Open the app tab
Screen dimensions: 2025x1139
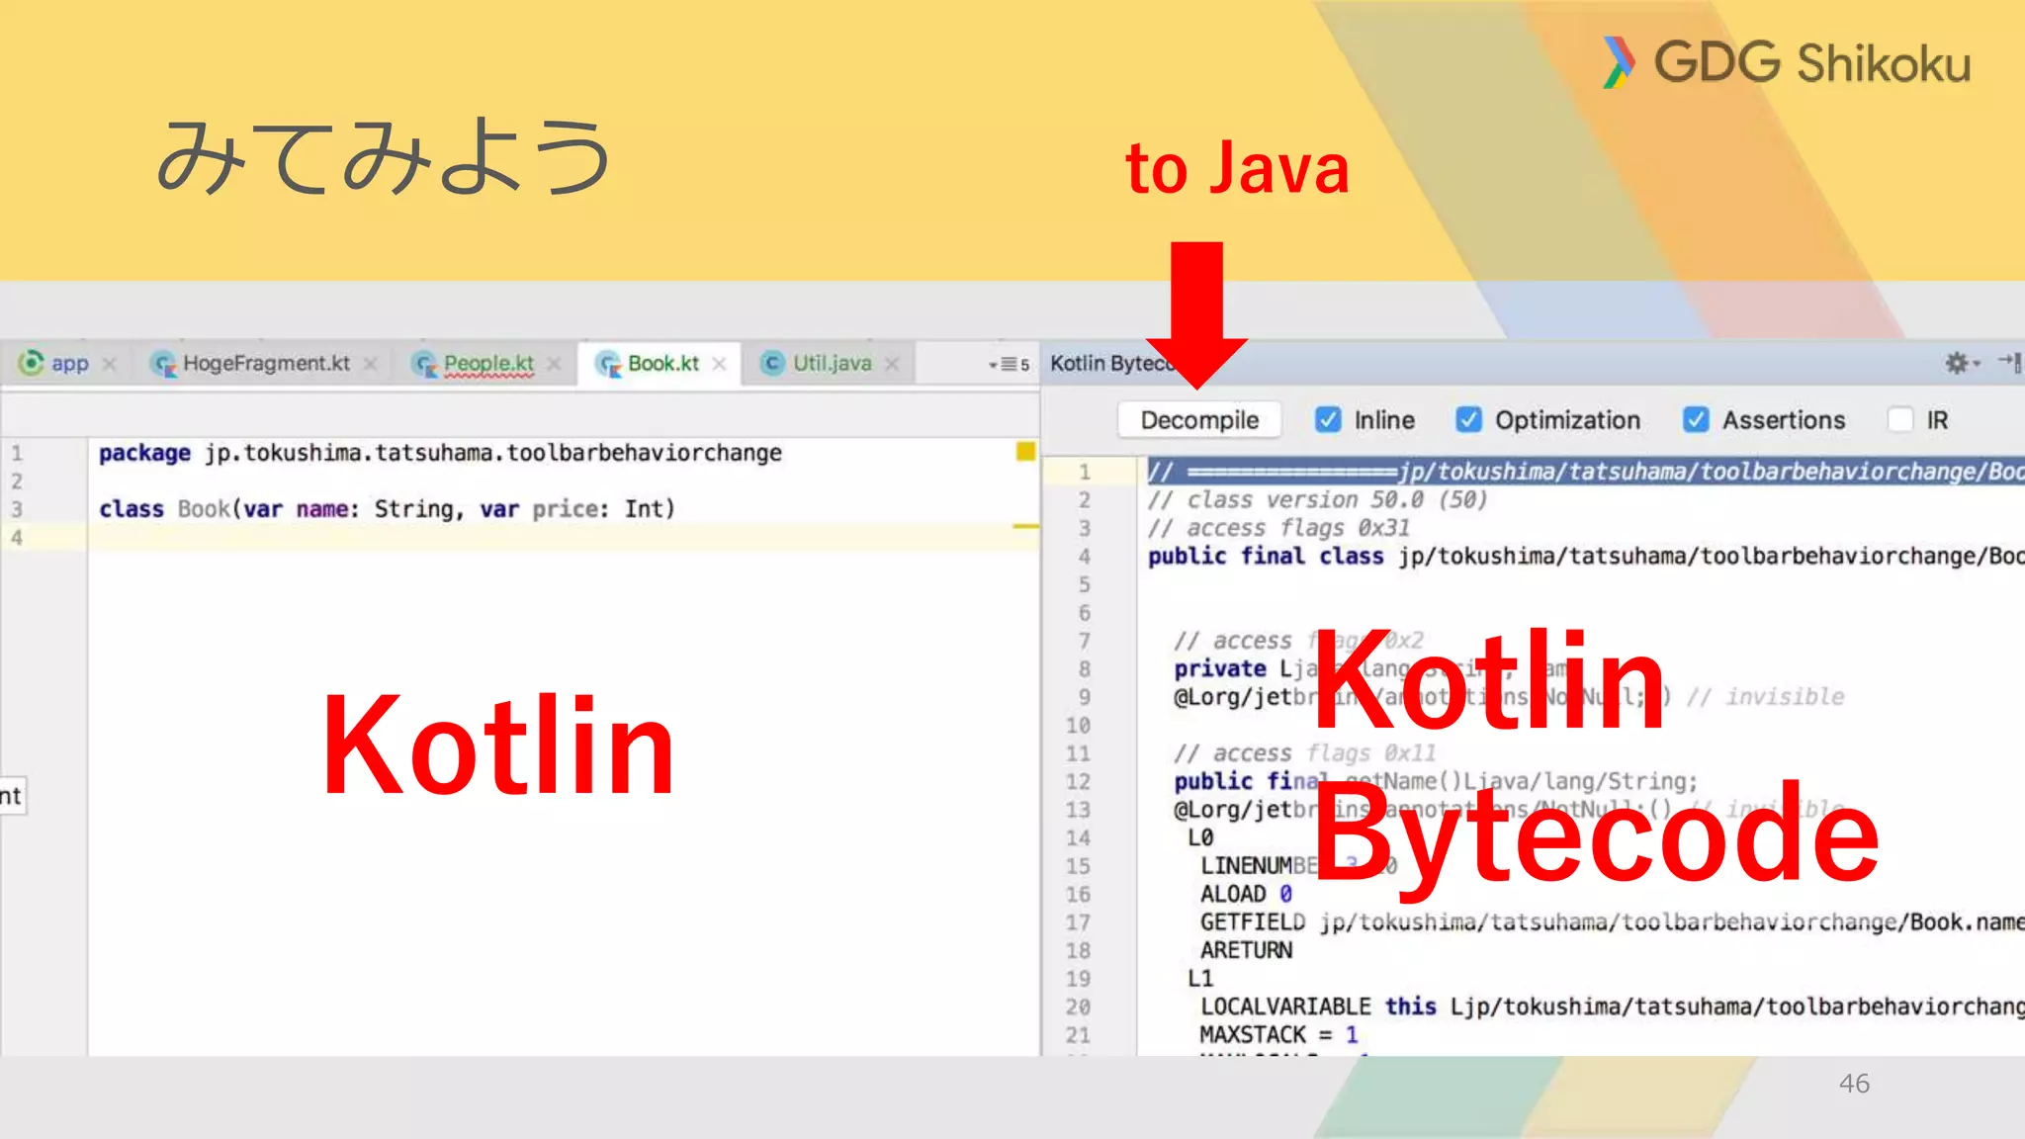pyautogui.click(x=55, y=364)
